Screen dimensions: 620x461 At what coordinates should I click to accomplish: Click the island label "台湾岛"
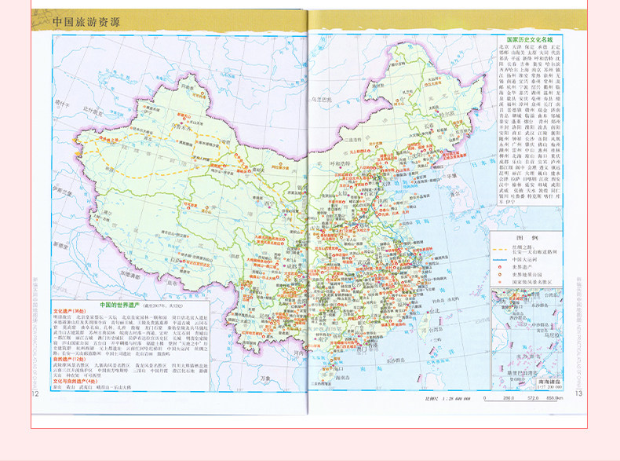click(434, 329)
